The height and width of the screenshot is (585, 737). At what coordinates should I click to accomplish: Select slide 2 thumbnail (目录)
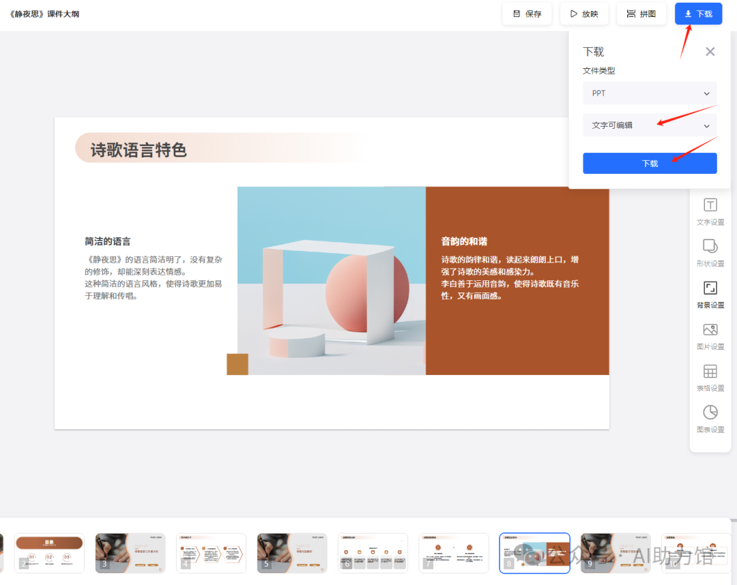point(49,553)
